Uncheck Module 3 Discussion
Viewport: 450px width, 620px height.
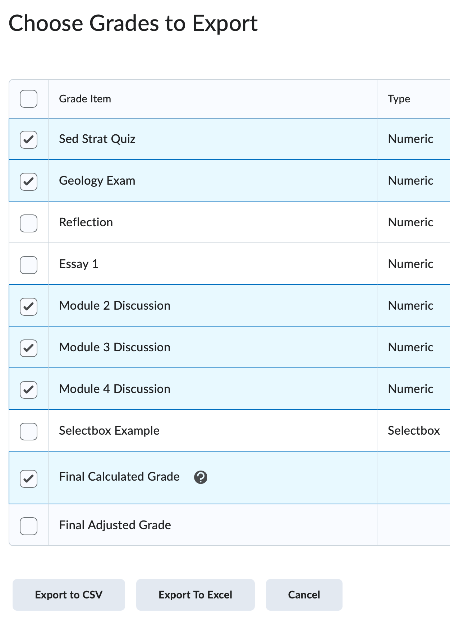pos(28,348)
